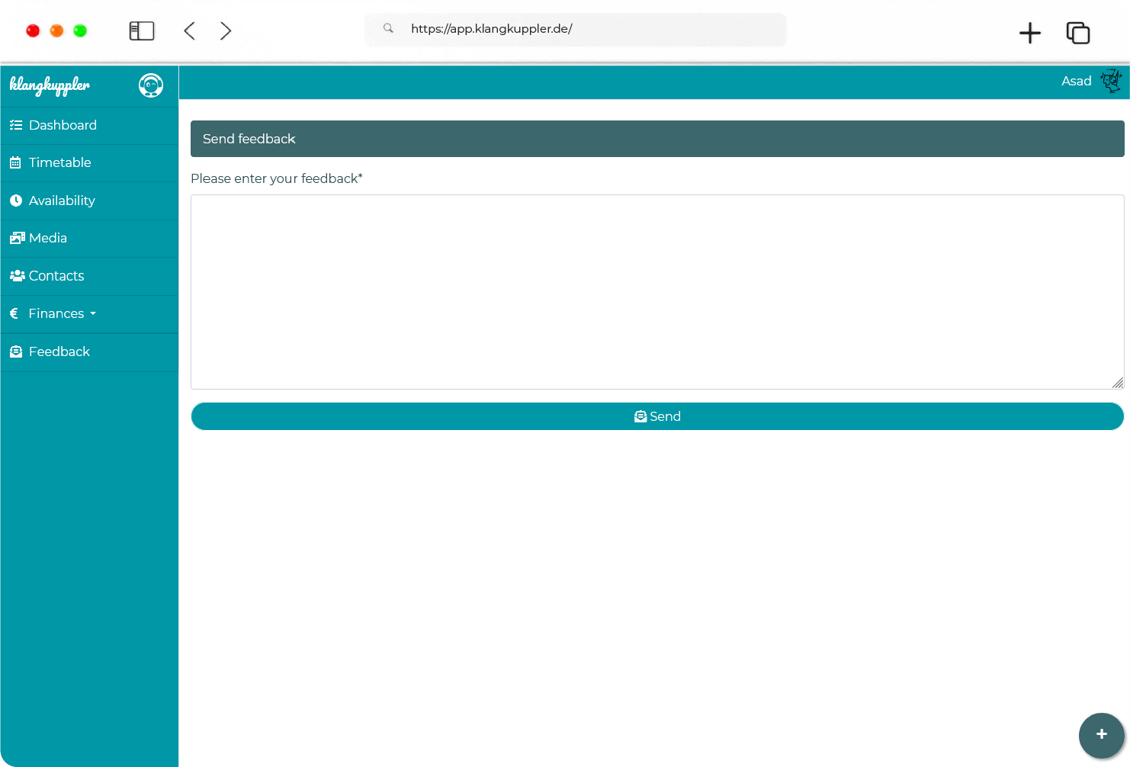Go forward with the browser forward arrow

pyautogui.click(x=226, y=30)
